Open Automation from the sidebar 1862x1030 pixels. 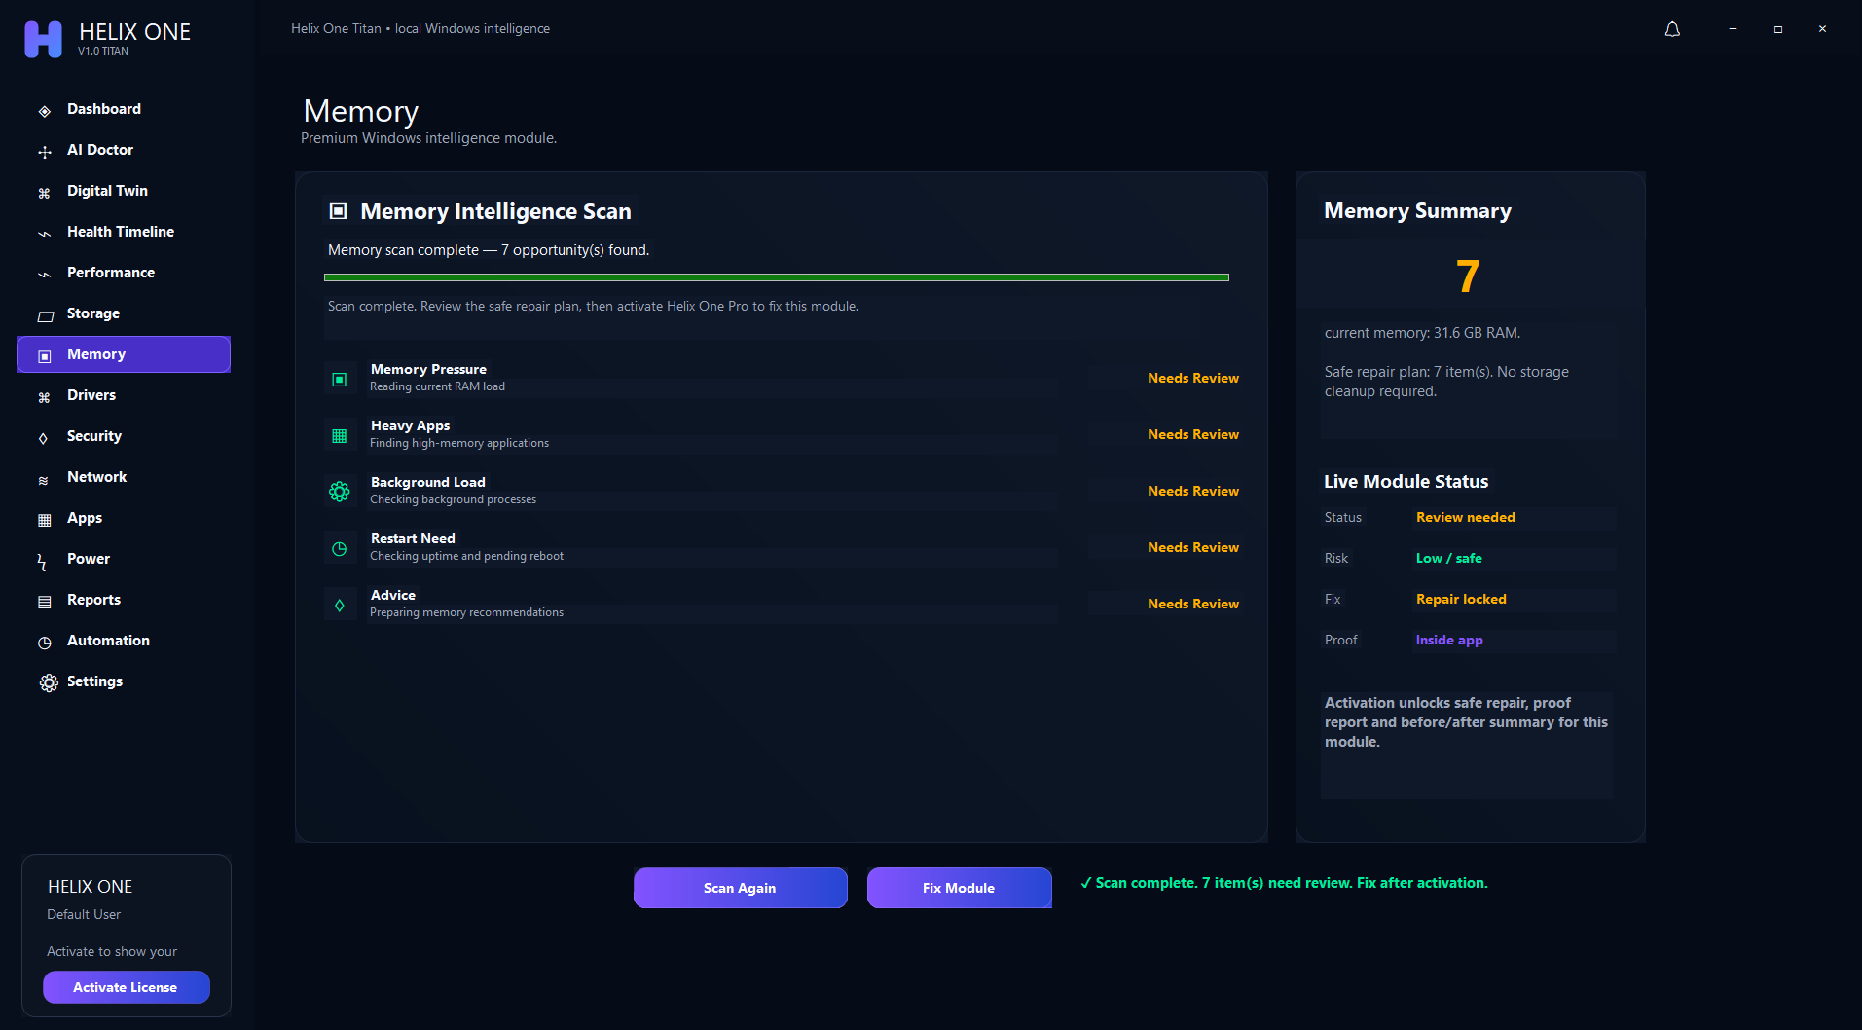click(x=124, y=641)
